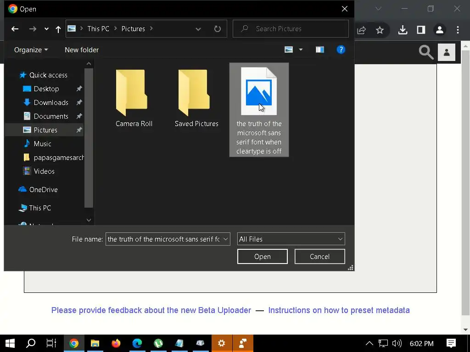Click the taskbar search icon

point(31,343)
